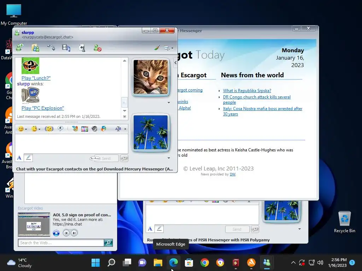Open the dropdown under the kitten display picture
362x271 pixels.
169,103
